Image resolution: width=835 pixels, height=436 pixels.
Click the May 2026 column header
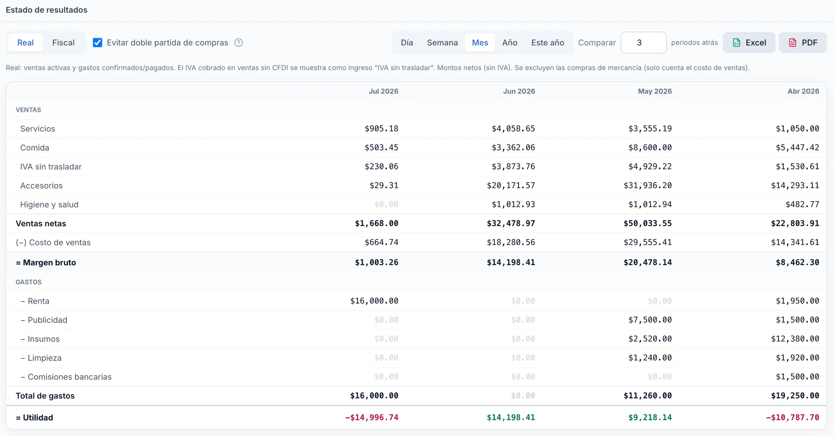pyautogui.click(x=655, y=91)
